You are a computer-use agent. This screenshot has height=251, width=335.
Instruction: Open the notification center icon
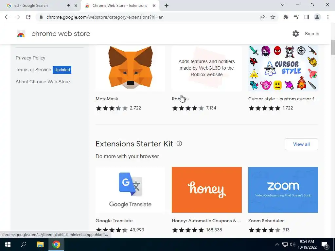point(325,245)
